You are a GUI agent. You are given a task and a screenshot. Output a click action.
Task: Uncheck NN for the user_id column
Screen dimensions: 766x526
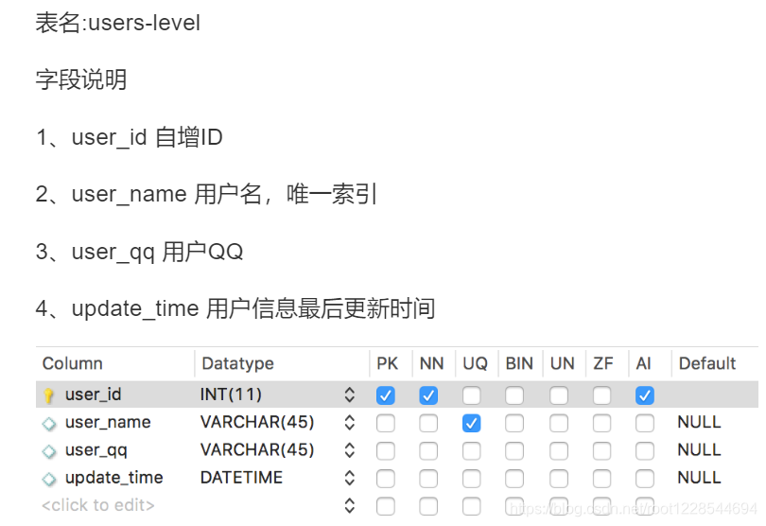[428, 395]
